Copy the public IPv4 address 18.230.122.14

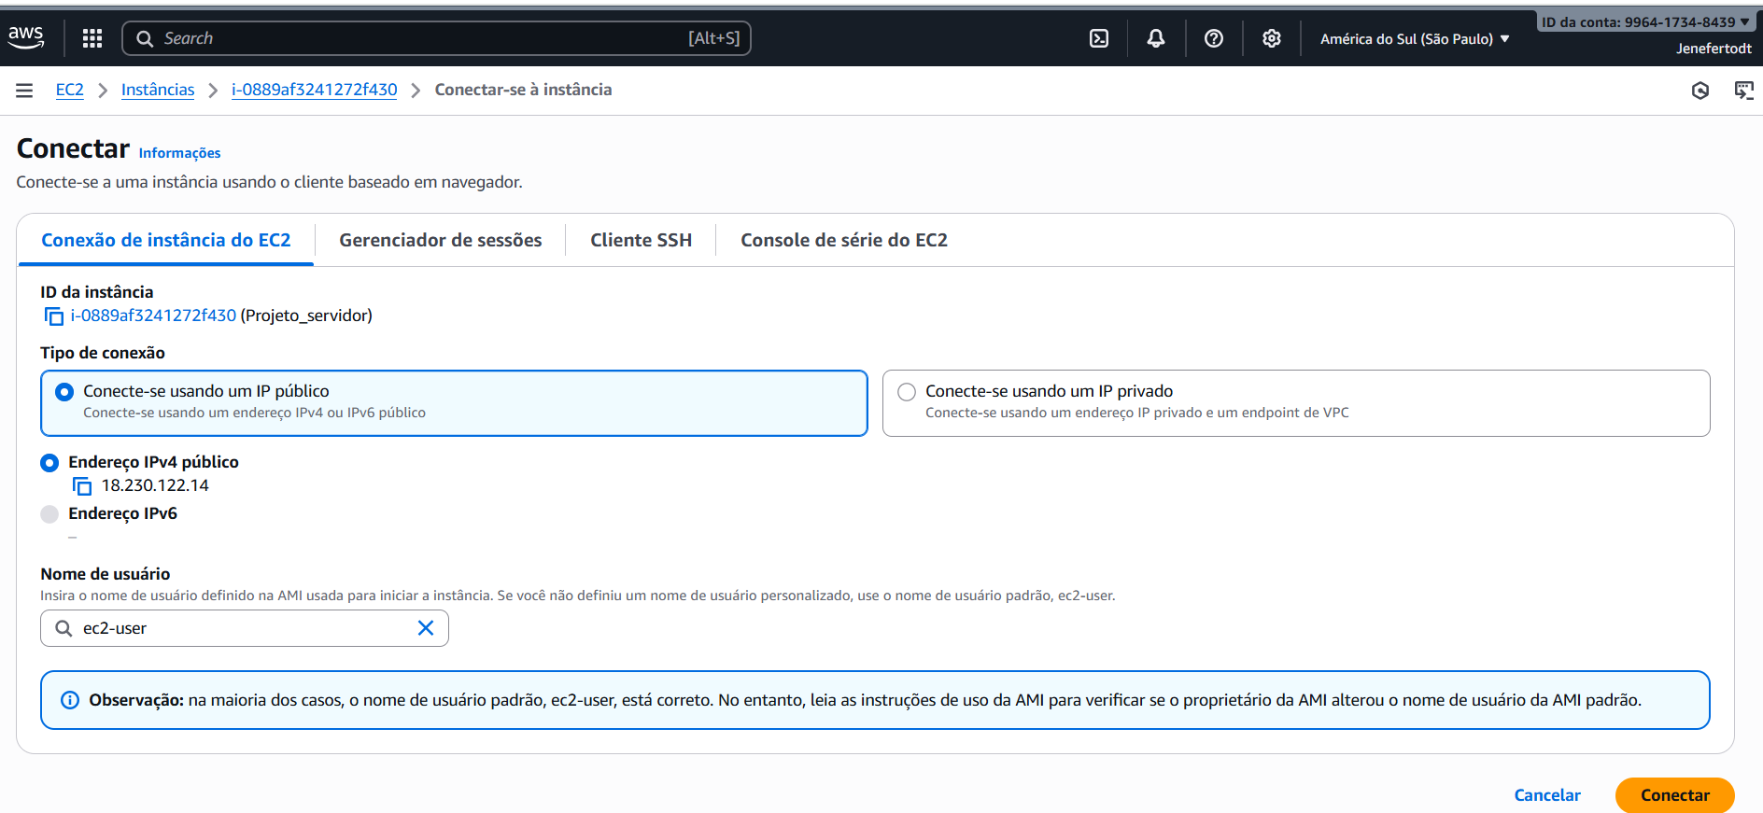coord(82,486)
